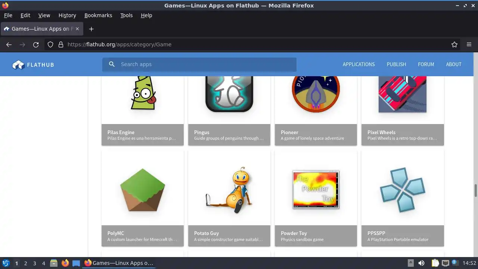Click The Powder Toy thumbnail icon
The height and width of the screenshot is (269, 478).
click(x=316, y=189)
